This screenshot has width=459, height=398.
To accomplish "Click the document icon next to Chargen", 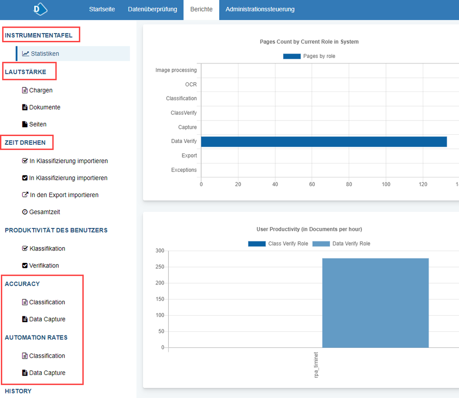I will tap(25, 90).
